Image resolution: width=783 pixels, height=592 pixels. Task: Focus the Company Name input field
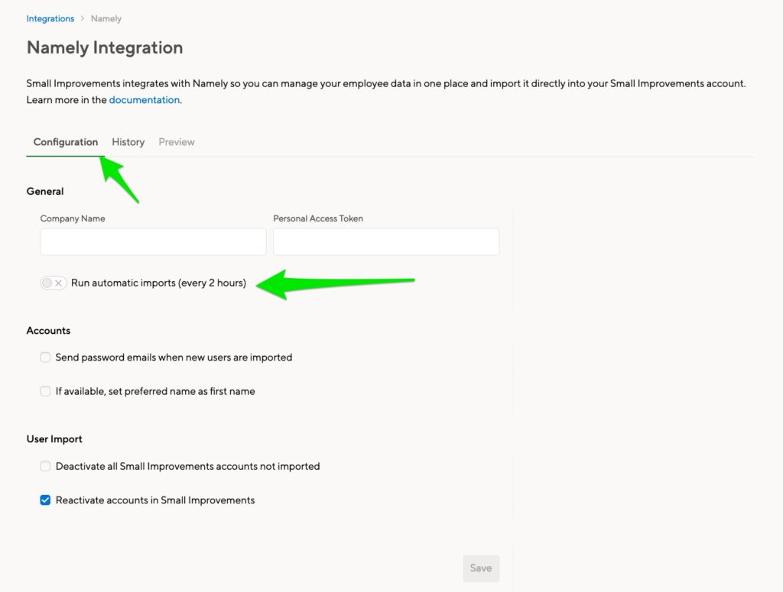[153, 242]
